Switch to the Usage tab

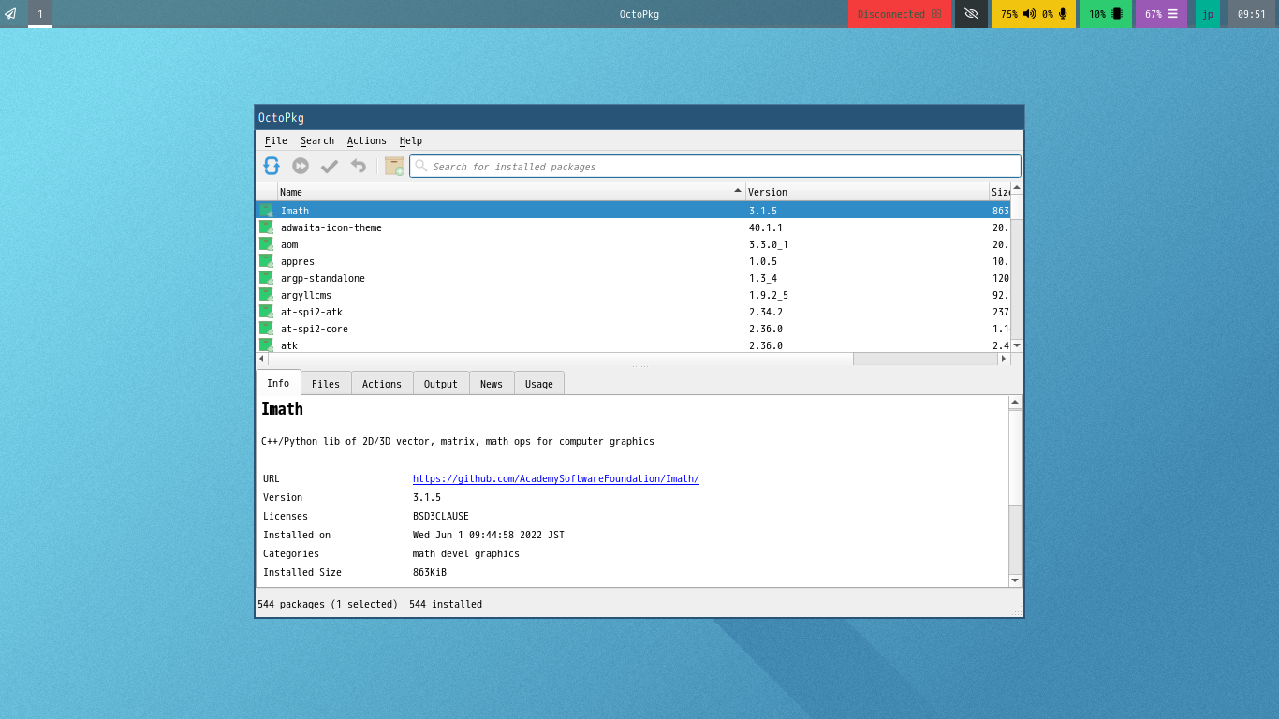[539, 384]
